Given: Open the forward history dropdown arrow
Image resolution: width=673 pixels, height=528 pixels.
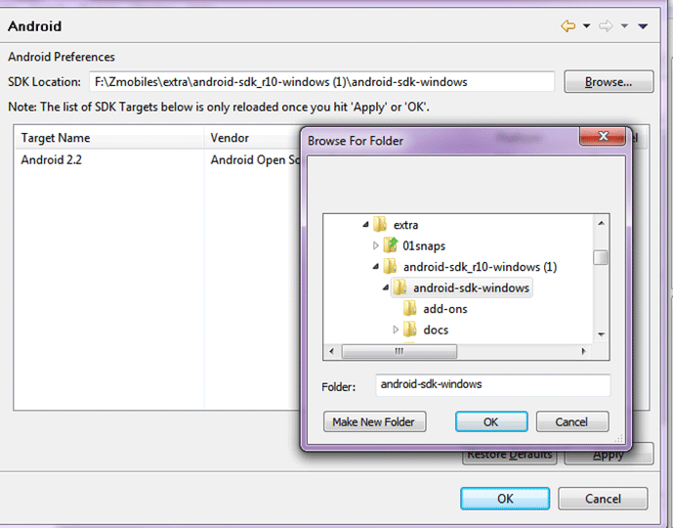Looking at the screenshot, I should click(624, 26).
